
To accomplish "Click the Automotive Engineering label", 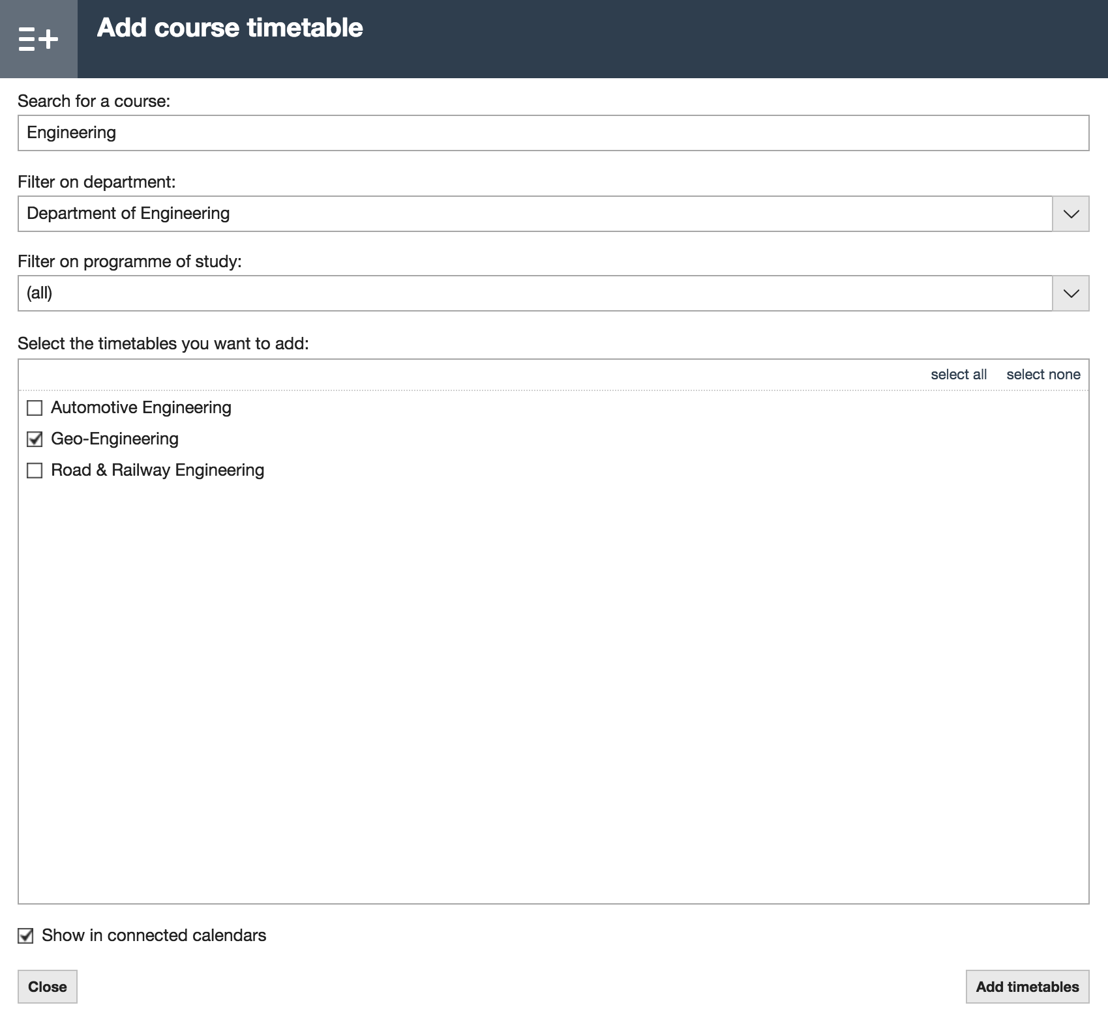I will [141, 407].
